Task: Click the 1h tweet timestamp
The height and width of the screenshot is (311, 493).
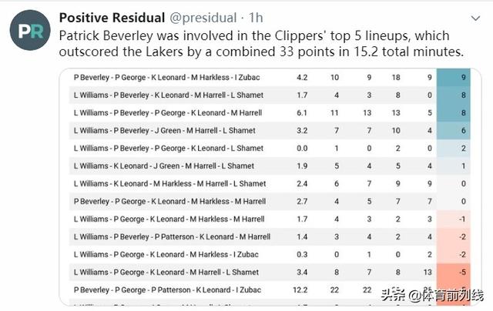Action: click(x=256, y=18)
